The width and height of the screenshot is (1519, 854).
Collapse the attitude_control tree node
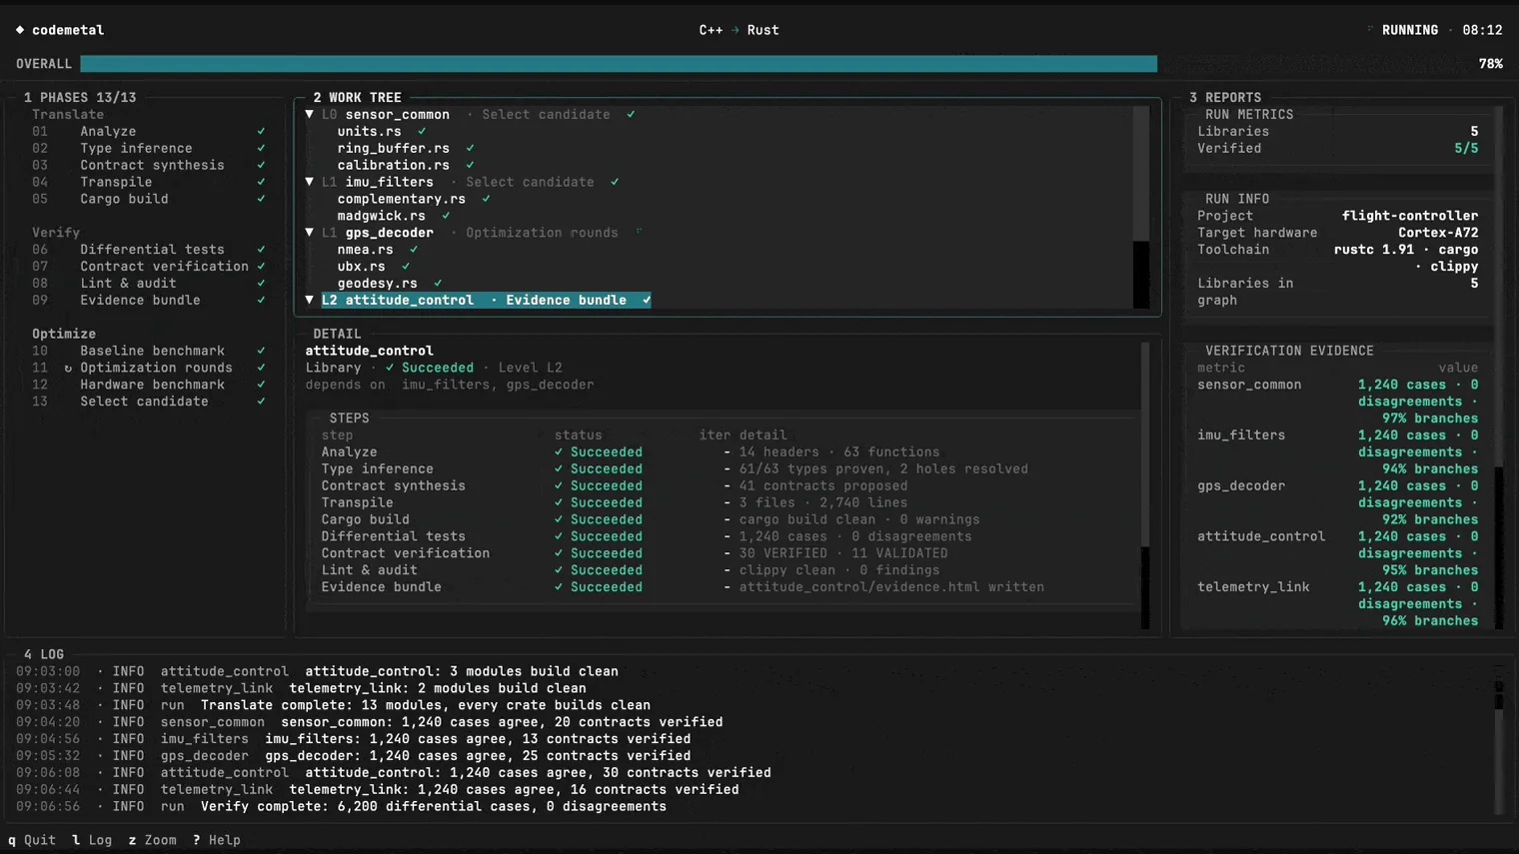310,301
